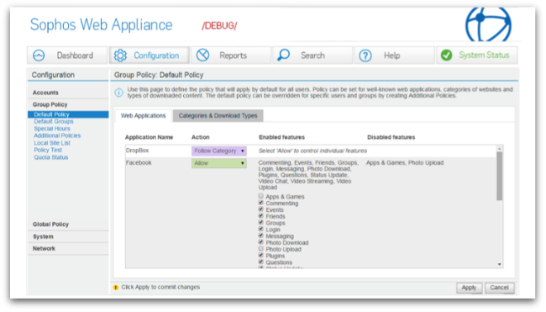
Task: Click Apply to commit changes
Action: (469, 288)
